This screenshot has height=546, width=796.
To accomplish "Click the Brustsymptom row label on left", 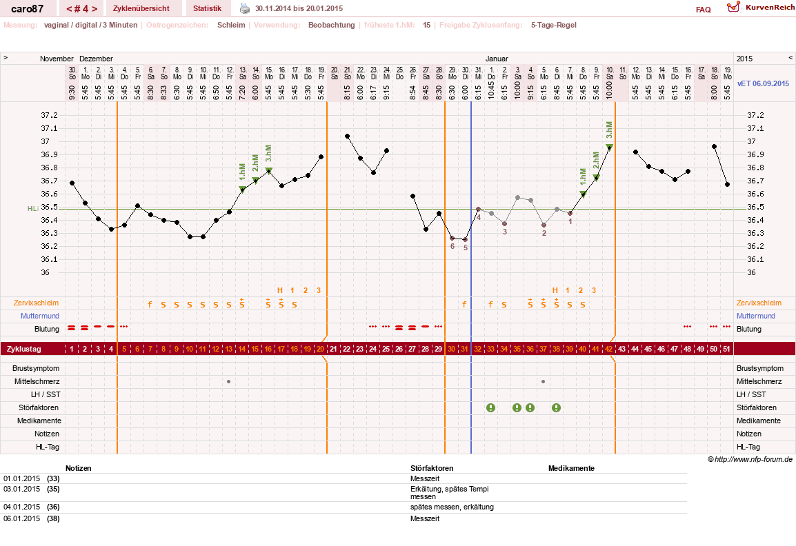I will click(36, 368).
